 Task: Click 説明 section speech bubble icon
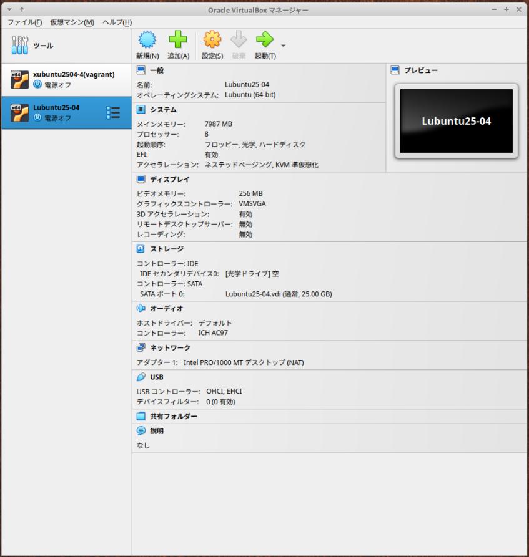pos(141,430)
